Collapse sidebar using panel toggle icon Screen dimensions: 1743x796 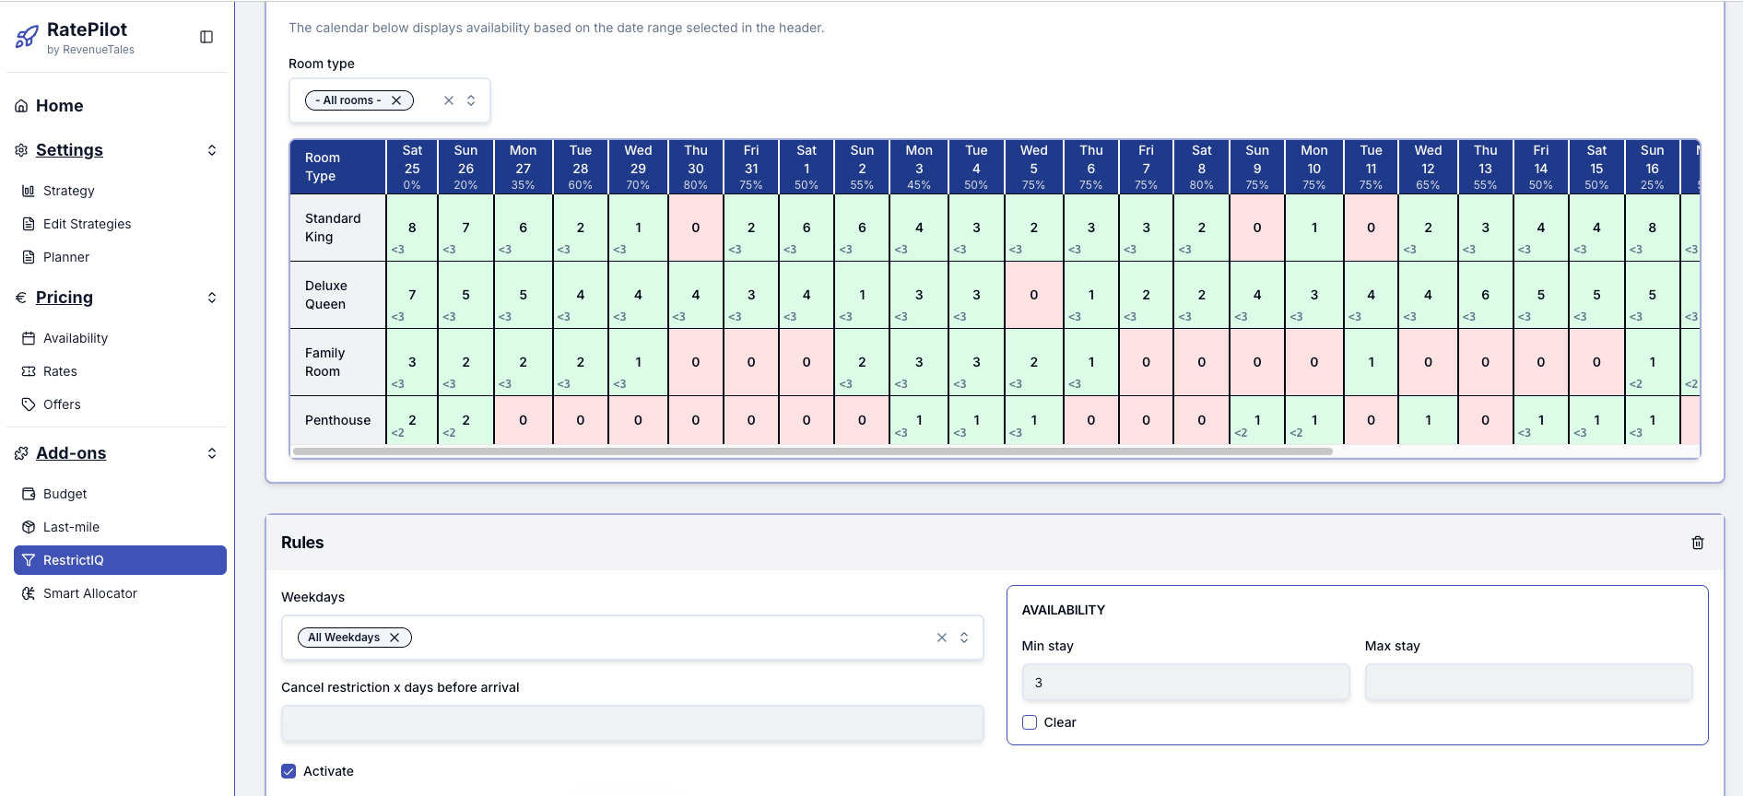tap(206, 37)
